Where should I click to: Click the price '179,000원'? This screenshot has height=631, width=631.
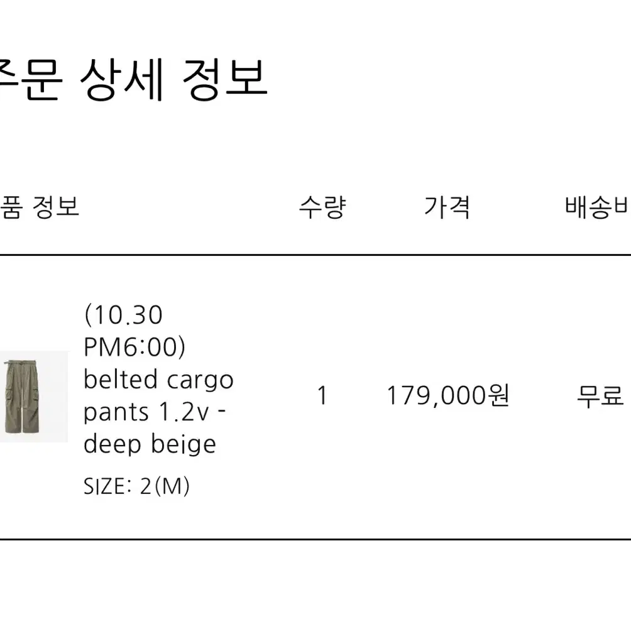pyautogui.click(x=448, y=395)
